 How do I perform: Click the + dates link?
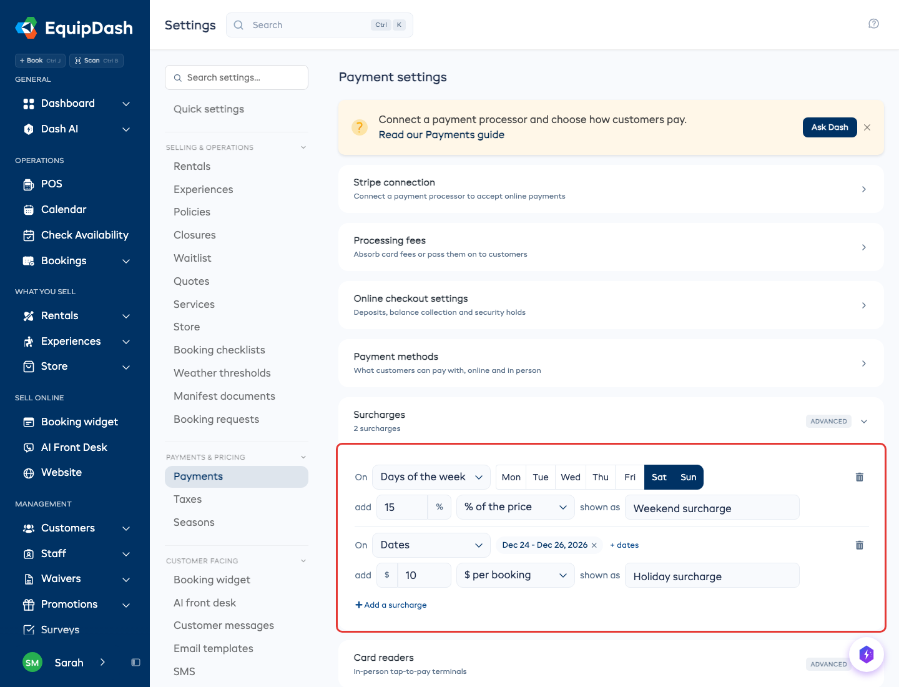[624, 545]
